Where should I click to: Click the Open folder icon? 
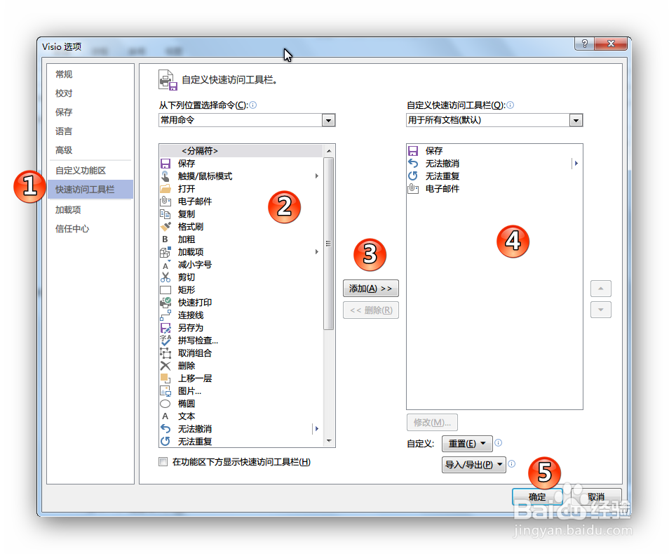(165, 189)
